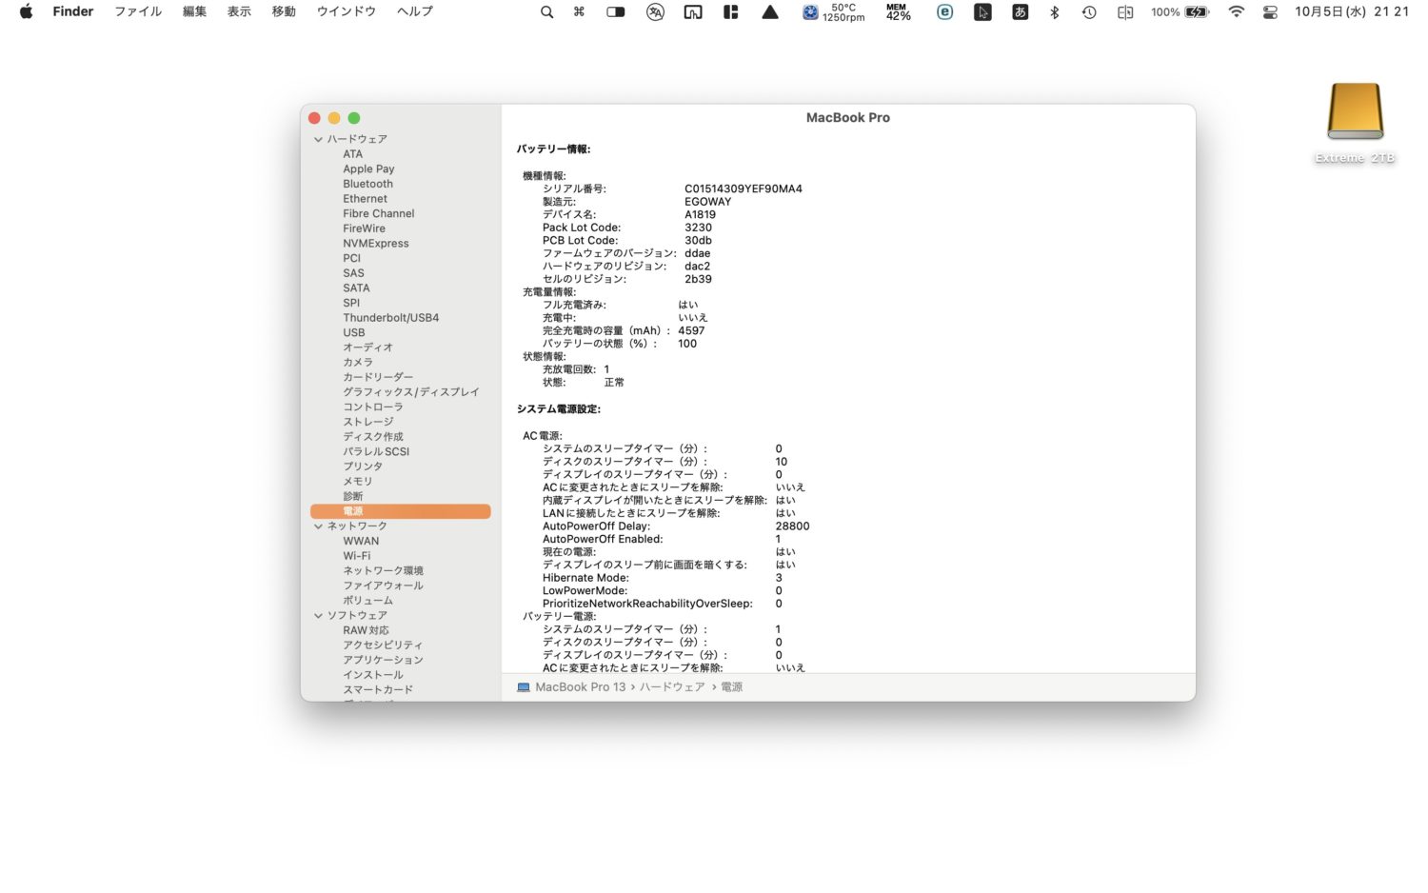Click the command-key icon in menu bar
The height and width of the screenshot is (893, 1428).
[x=579, y=12]
